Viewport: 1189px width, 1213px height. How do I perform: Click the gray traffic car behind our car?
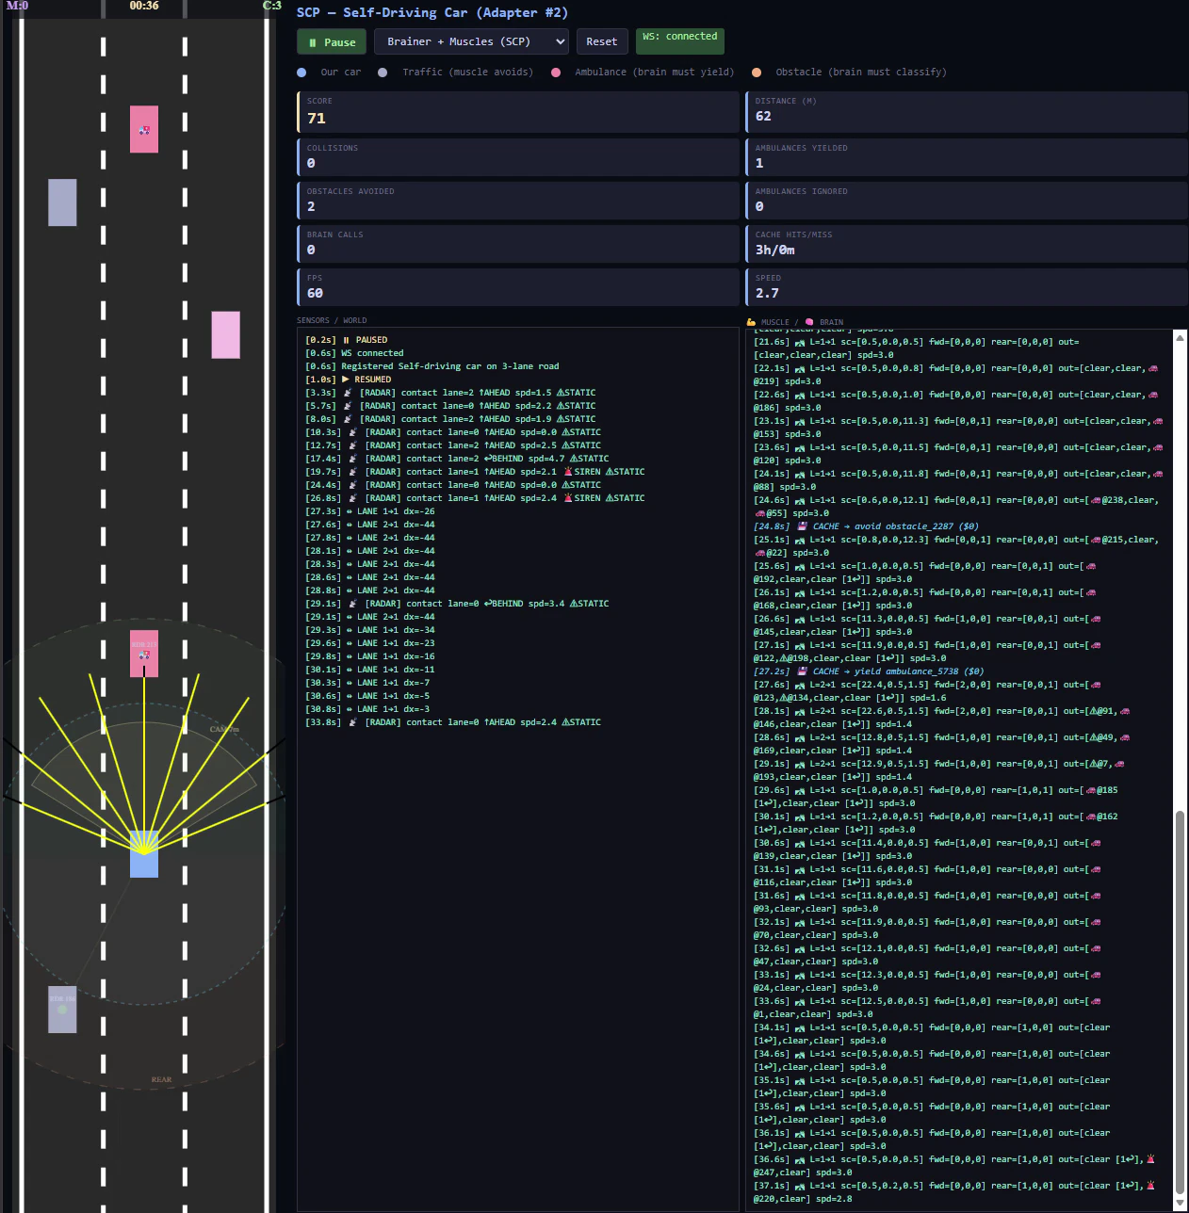coord(62,1009)
